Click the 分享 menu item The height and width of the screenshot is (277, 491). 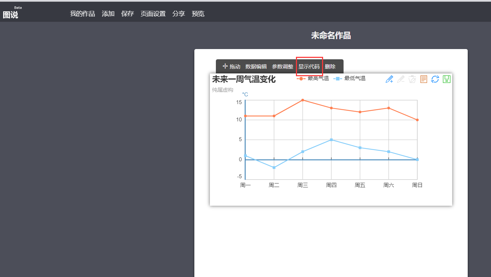click(x=178, y=14)
